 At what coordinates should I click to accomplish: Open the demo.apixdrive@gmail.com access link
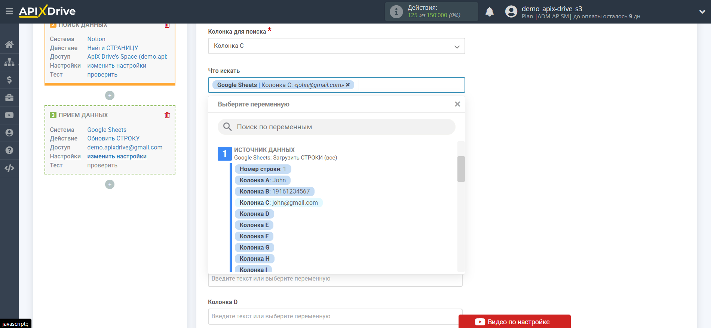(x=125, y=147)
